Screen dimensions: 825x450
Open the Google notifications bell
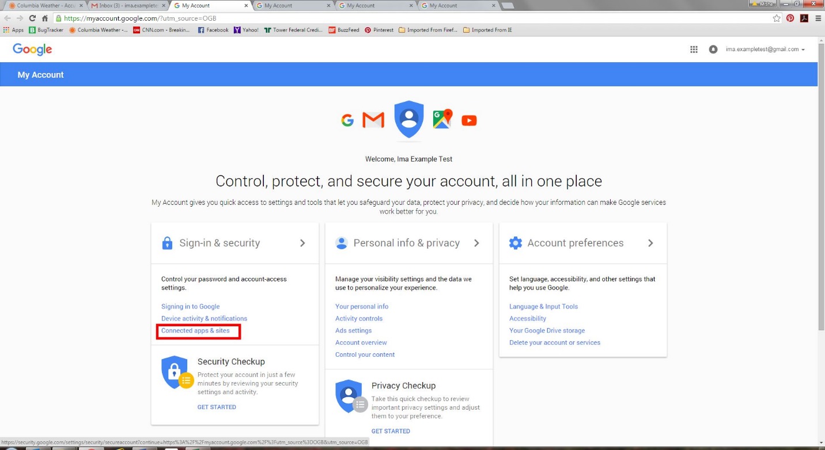click(x=713, y=49)
